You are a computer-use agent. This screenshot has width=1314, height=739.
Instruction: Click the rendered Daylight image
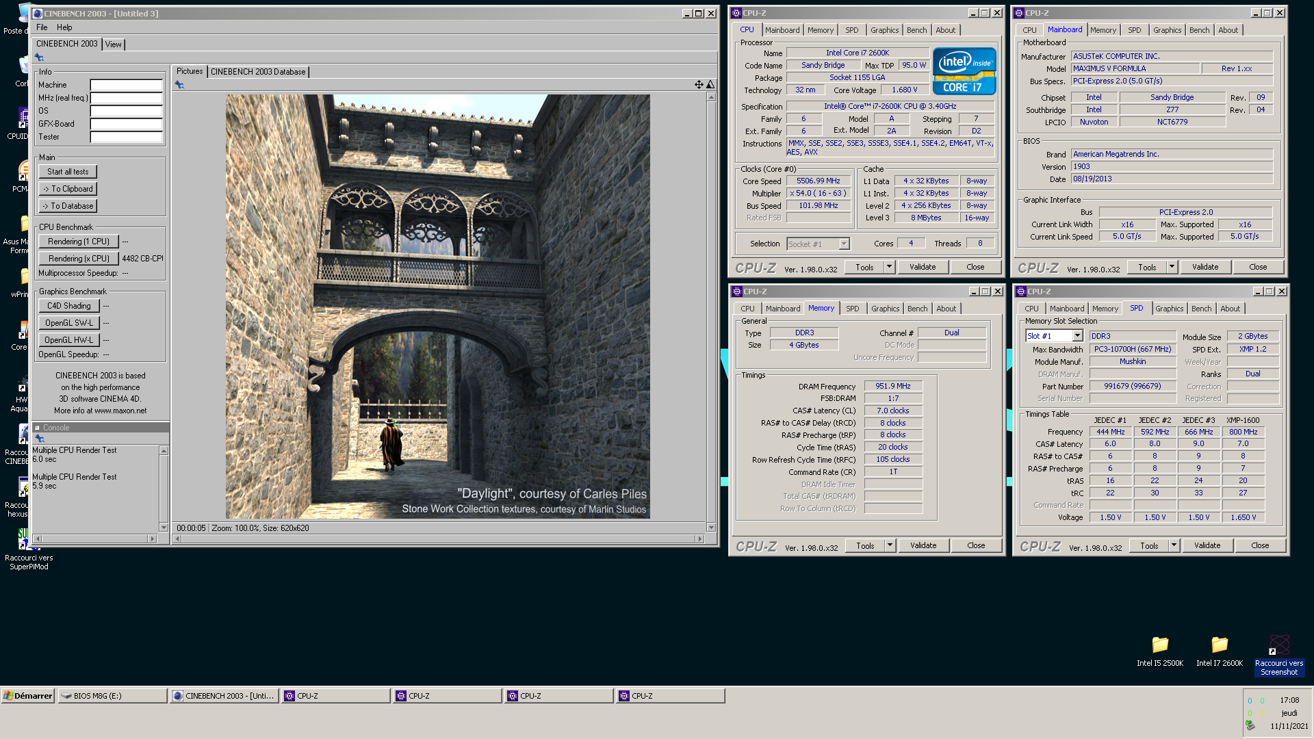[x=438, y=307]
